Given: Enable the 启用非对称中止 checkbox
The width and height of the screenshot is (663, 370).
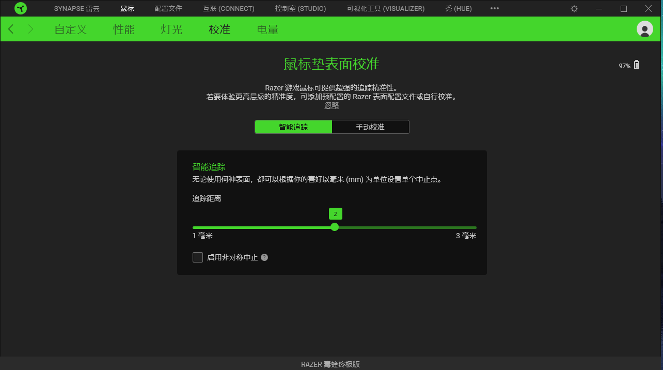Looking at the screenshot, I should click(198, 257).
